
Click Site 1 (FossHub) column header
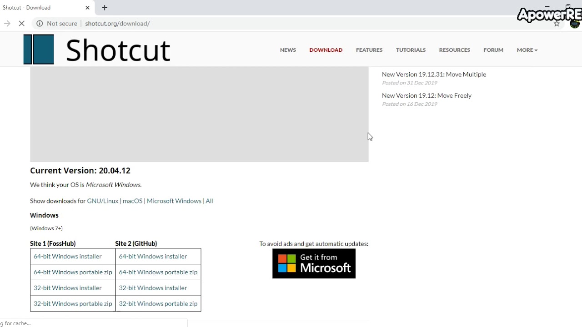click(53, 243)
